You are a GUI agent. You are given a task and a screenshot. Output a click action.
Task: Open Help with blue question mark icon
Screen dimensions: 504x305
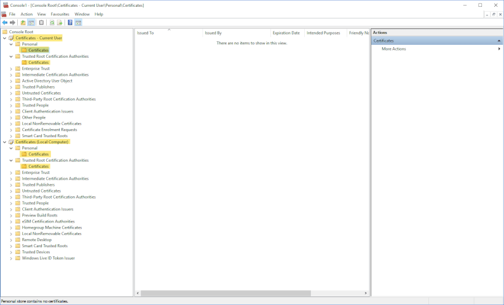tap(69, 23)
